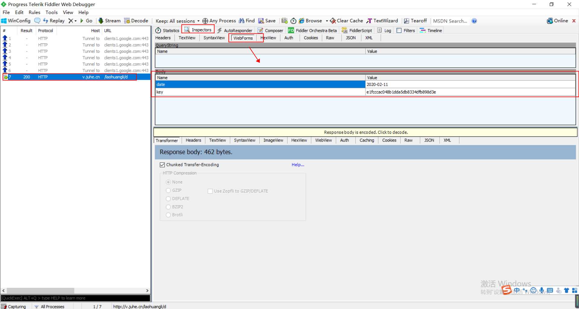The height and width of the screenshot is (309, 579).
Task: Open the Statistics tab
Action: pos(167,30)
